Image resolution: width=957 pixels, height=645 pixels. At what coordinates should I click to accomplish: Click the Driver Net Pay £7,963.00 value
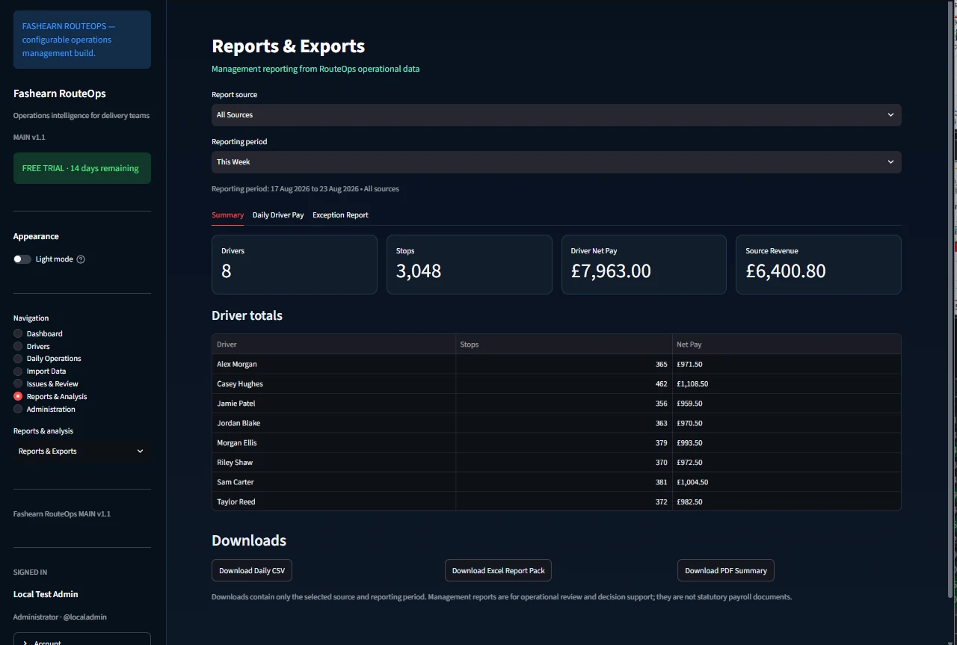coord(611,271)
